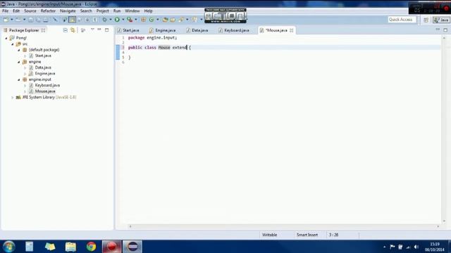Image resolution: width=451 pixels, height=253 pixels.
Task: Click the Quick Access search field
Action: 402,20
